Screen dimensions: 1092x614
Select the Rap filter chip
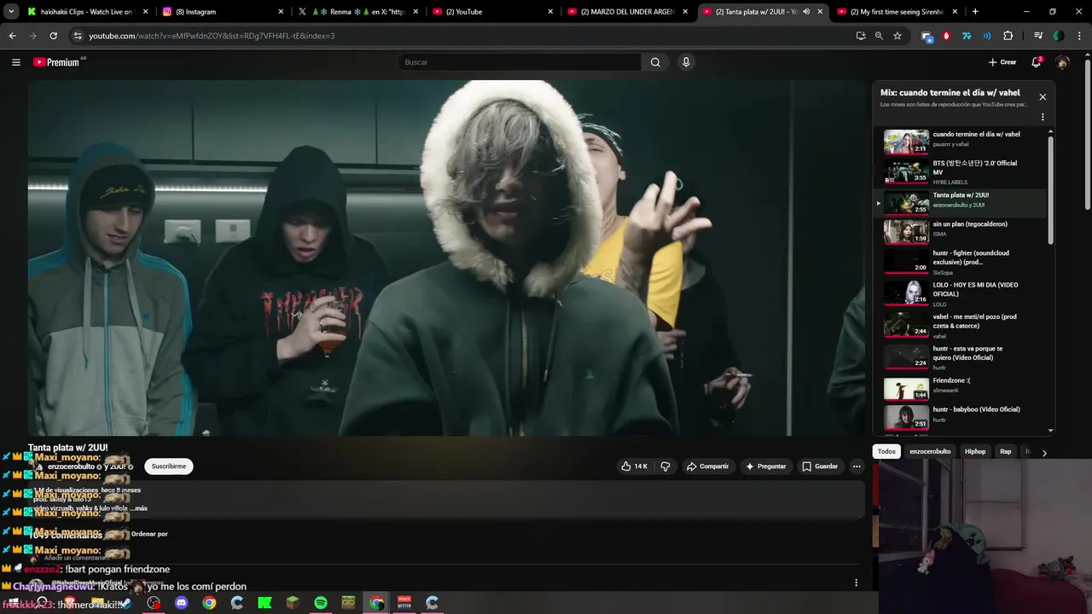click(x=1006, y=451)
